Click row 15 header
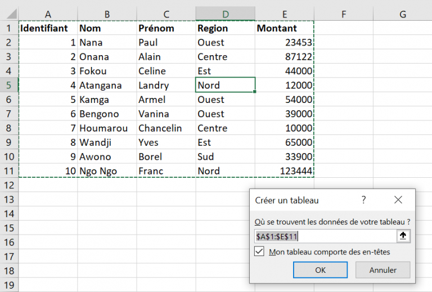432x292 pixels. coord(8,228)
